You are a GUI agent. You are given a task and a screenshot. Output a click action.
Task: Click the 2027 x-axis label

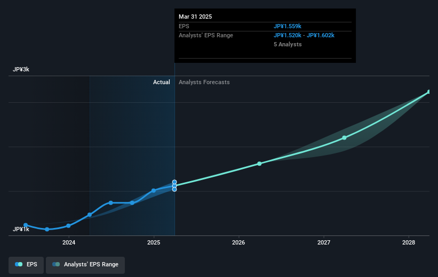[324, 242]
